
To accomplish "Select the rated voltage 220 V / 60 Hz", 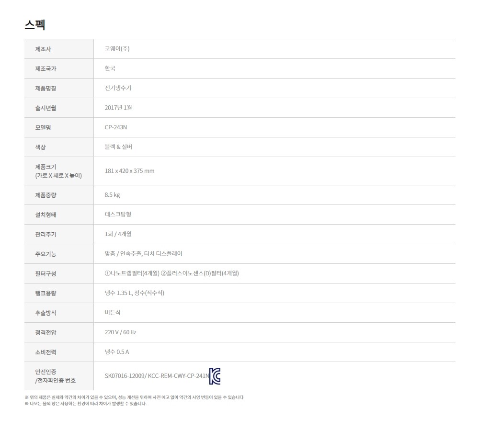I will tap(120, 332).
